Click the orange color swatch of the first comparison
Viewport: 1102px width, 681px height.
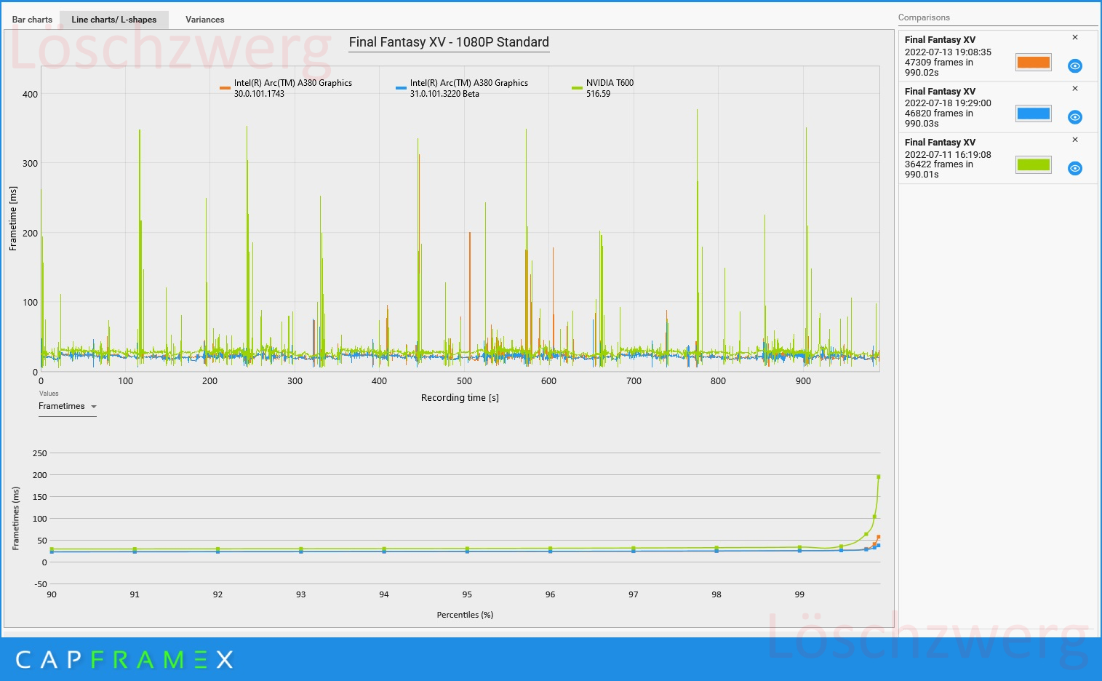coord(1033,63)
